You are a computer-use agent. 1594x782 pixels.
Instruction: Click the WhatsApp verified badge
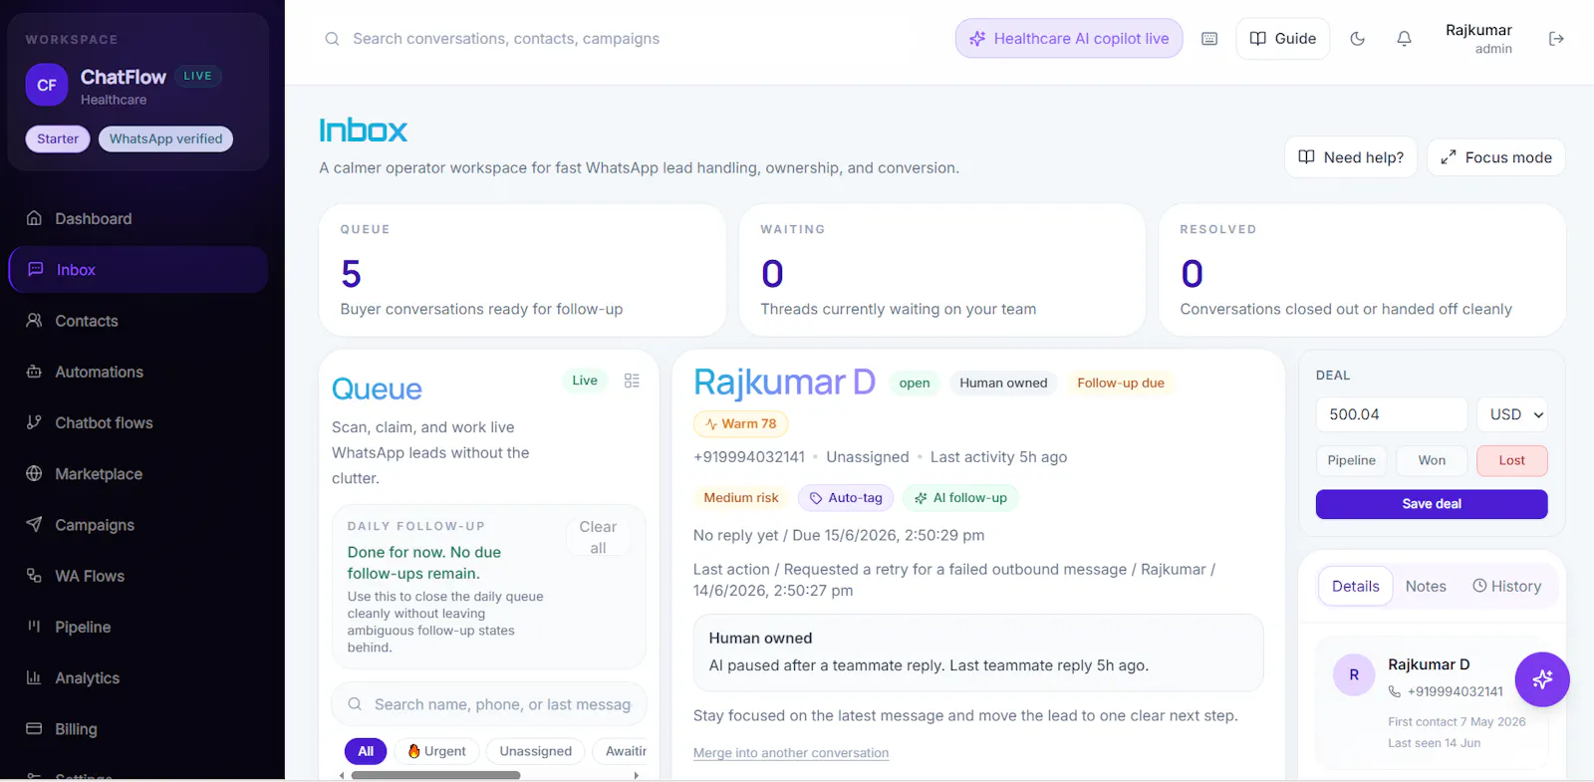(x=165, y=138)
